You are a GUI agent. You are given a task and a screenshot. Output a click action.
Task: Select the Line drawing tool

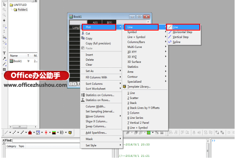[x=4, y=64]
